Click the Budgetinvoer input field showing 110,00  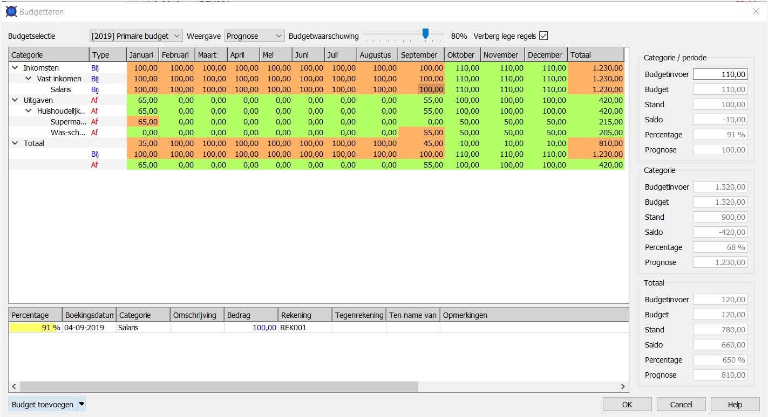[x=720, y=74]
